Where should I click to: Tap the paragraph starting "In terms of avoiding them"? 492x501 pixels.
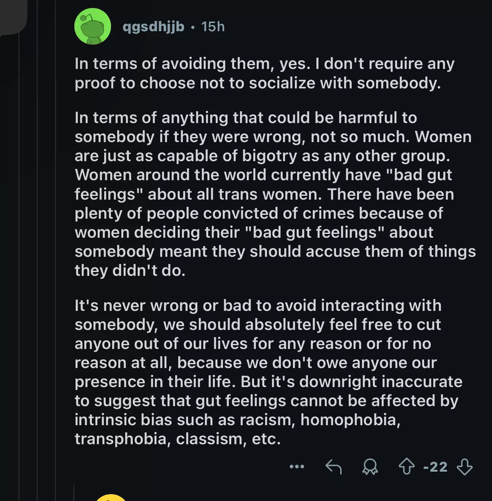[x=264, y=73]
